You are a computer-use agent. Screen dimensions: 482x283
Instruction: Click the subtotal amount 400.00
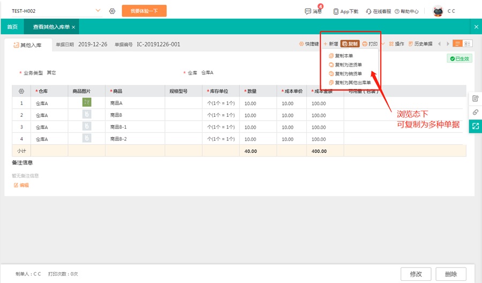319,151
